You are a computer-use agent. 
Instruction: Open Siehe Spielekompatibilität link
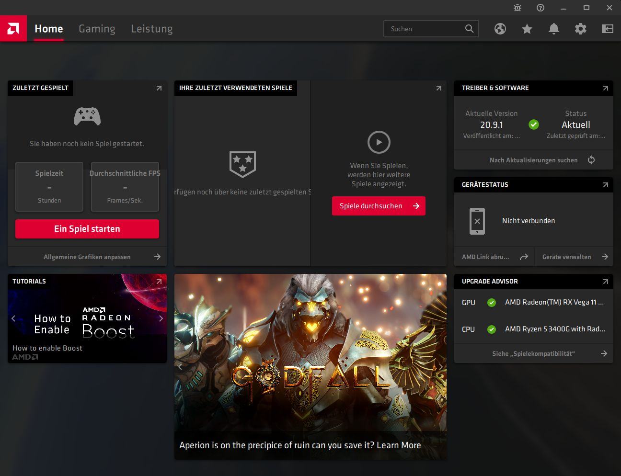[534, 354]
